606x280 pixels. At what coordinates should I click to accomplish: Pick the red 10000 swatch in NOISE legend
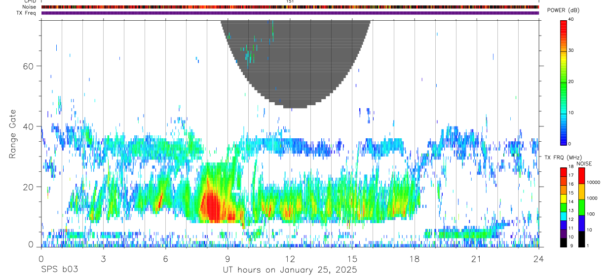click(x=581, y=176)
